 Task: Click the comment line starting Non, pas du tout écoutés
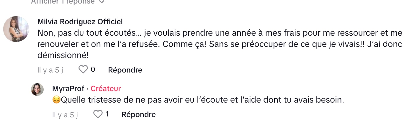[220, 33]
